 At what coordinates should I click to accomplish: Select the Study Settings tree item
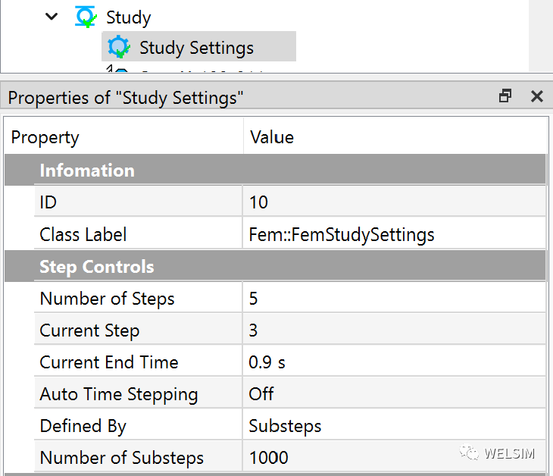click(199, 47)
